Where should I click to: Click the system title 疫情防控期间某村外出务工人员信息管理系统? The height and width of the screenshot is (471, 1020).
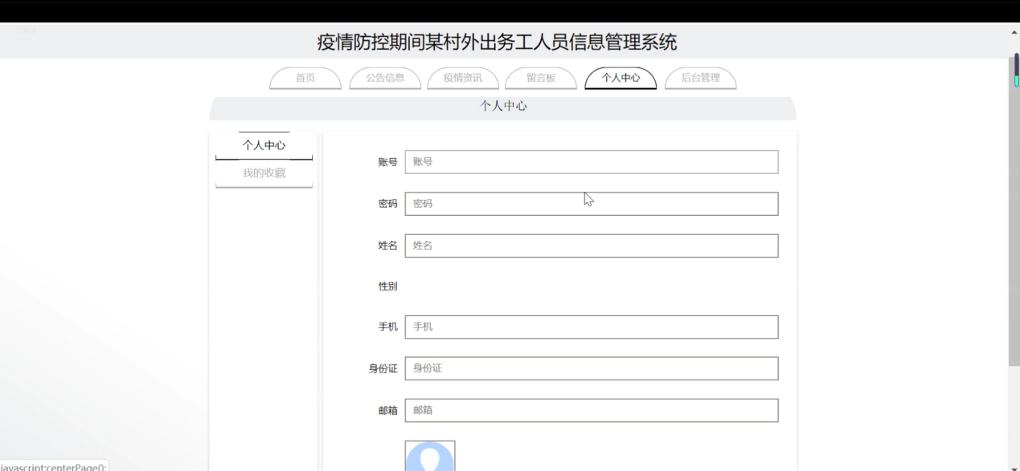point(498,42)
